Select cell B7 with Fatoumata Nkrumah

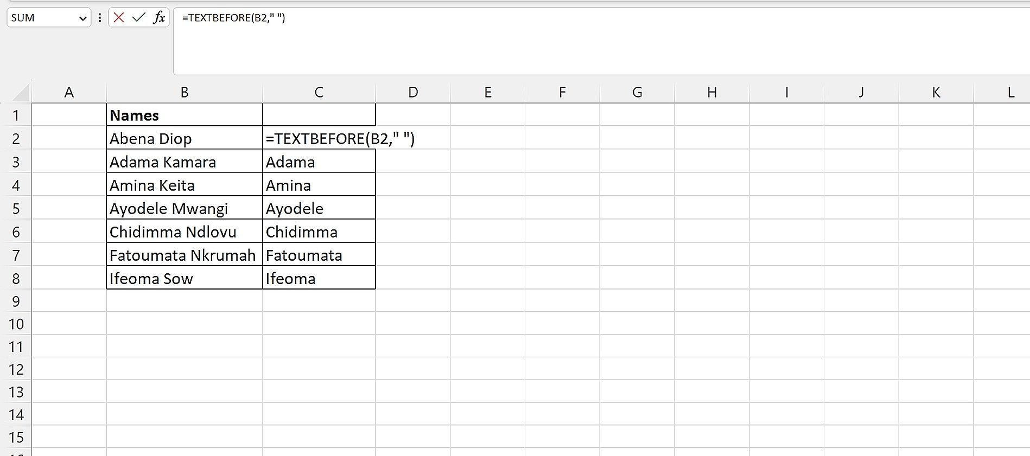click(x=185, y=255)
